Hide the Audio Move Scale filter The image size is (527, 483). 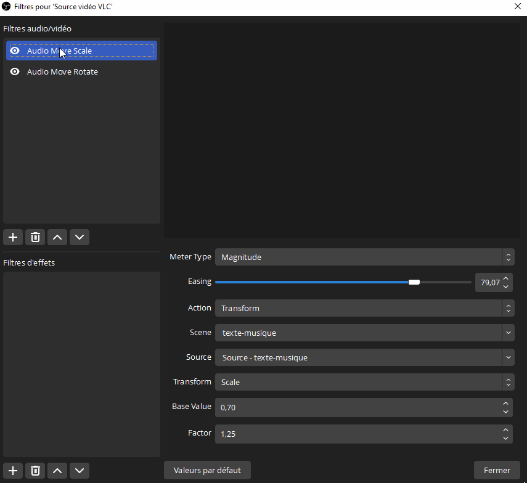15,51
